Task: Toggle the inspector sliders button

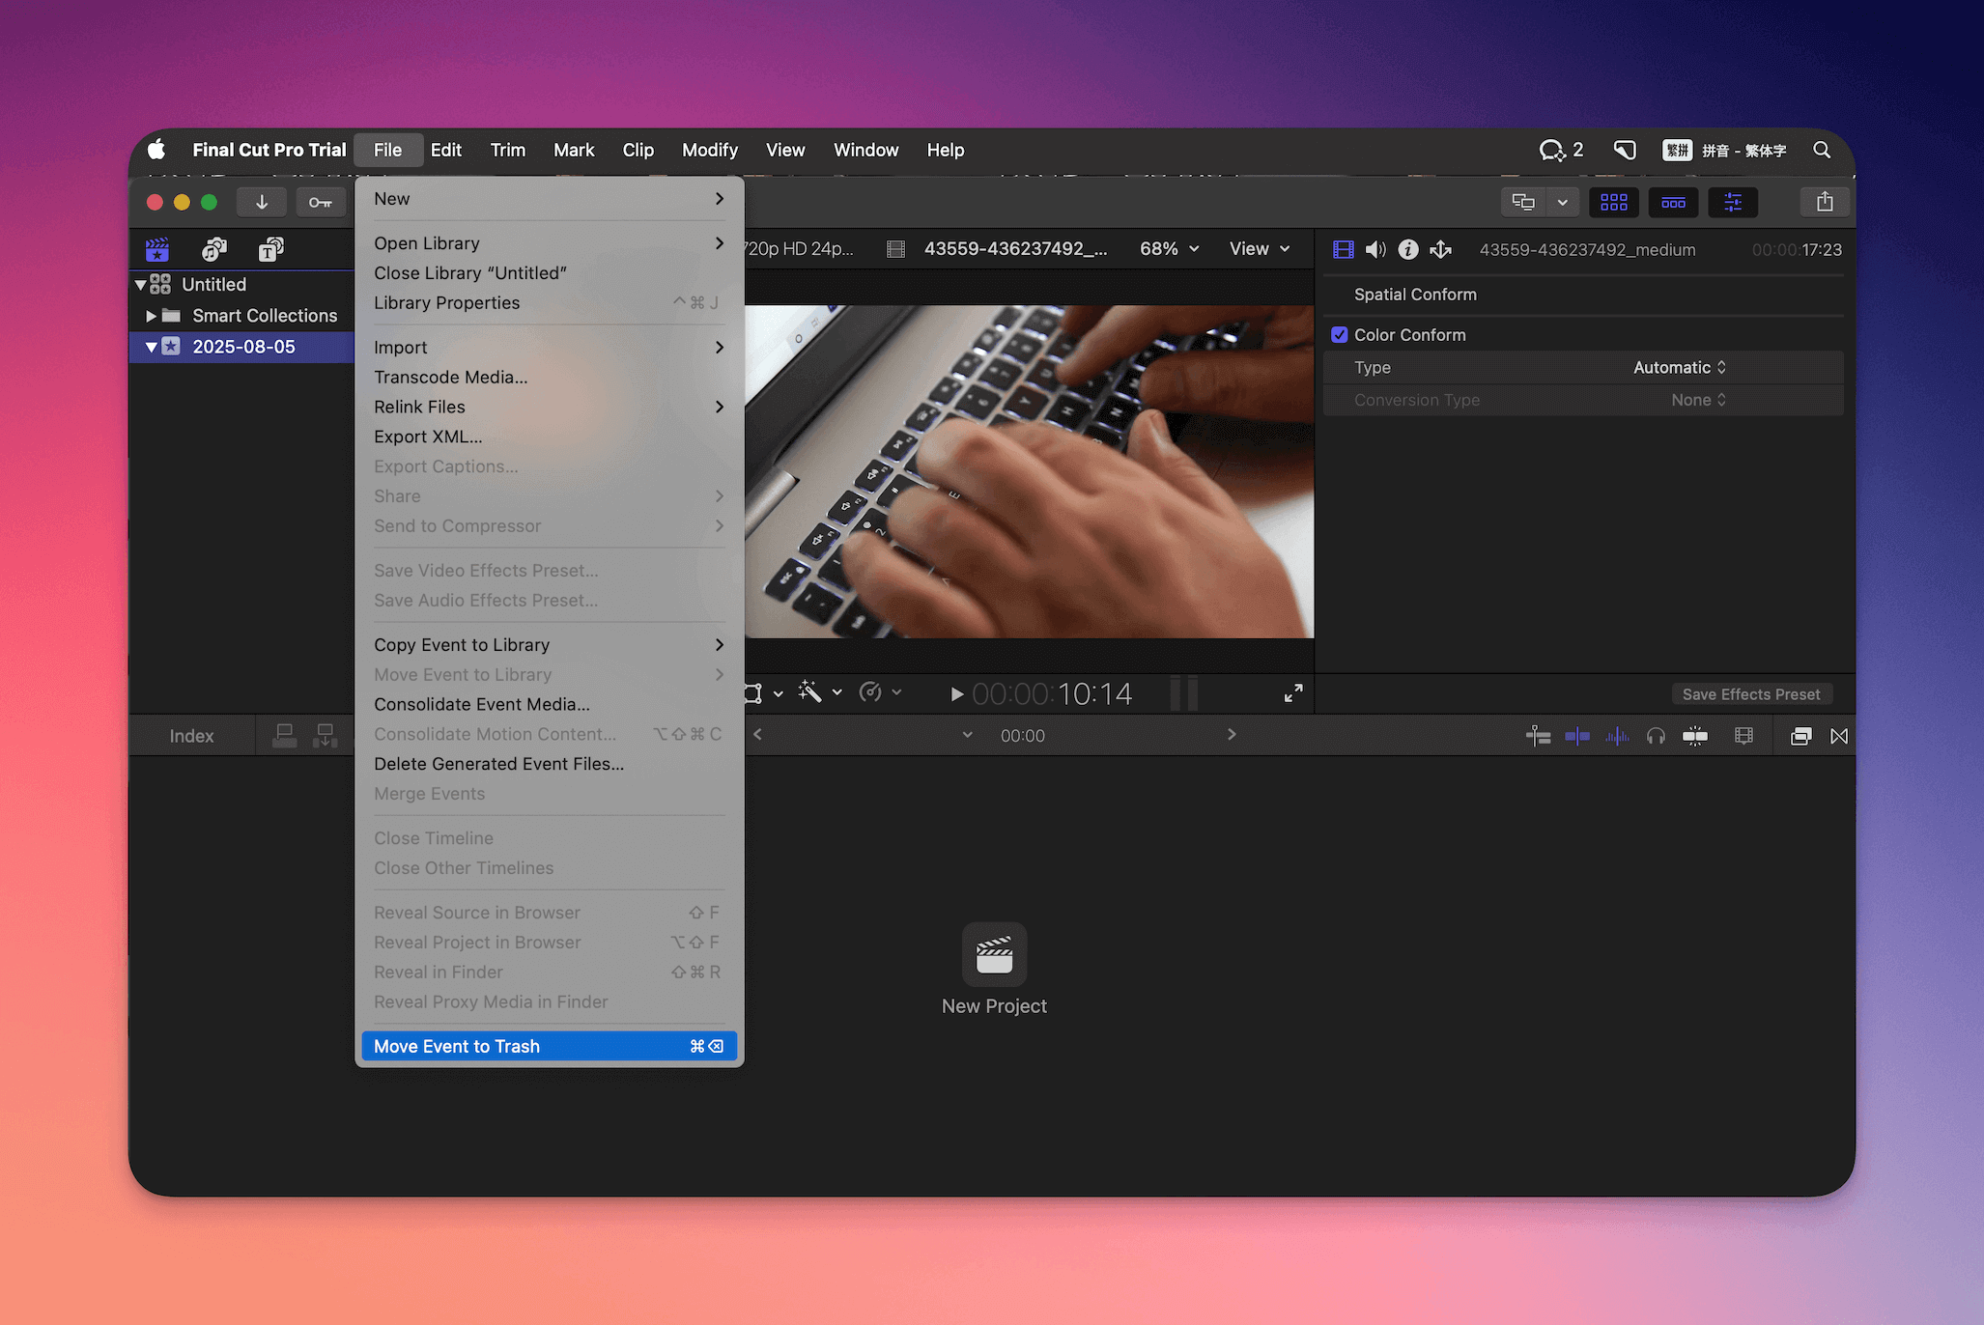Action: pyautogui.click(x=1733, y=202)
